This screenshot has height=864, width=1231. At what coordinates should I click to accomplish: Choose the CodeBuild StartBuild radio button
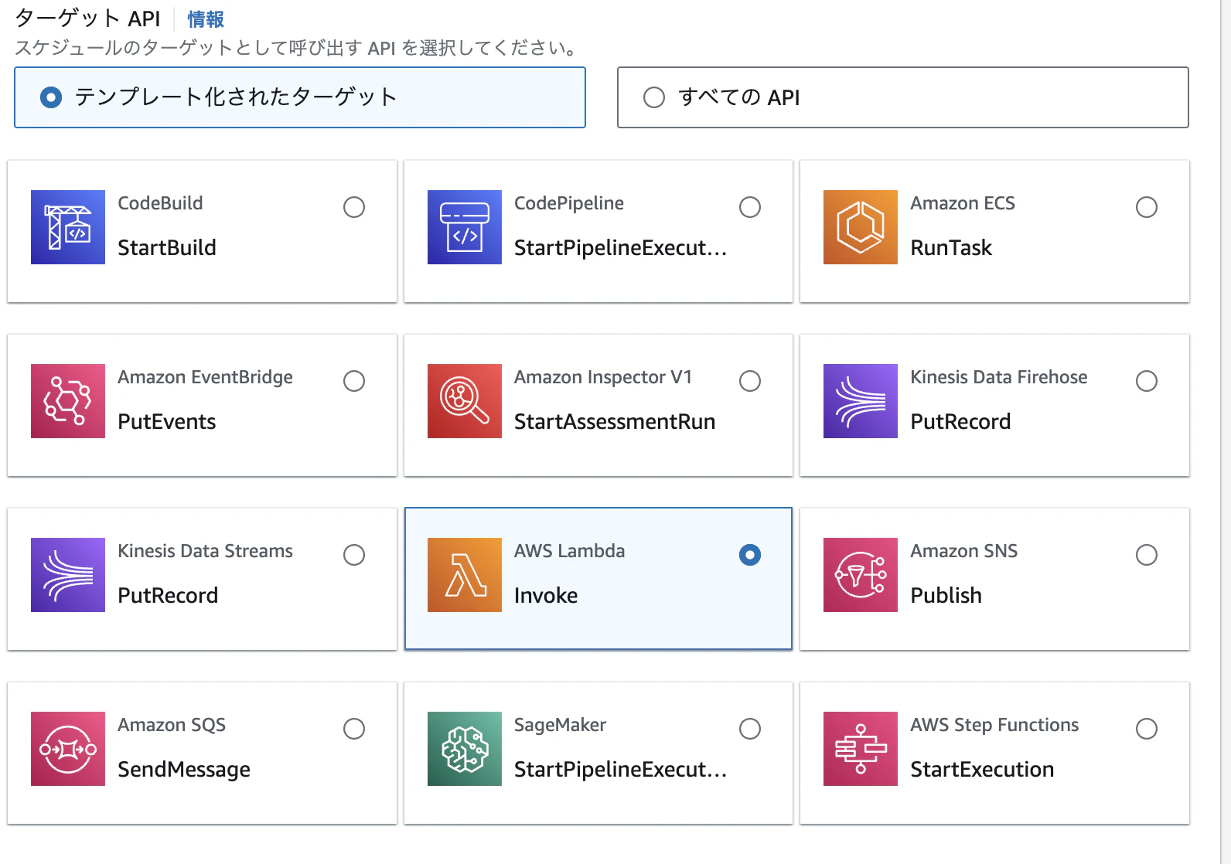354,207
